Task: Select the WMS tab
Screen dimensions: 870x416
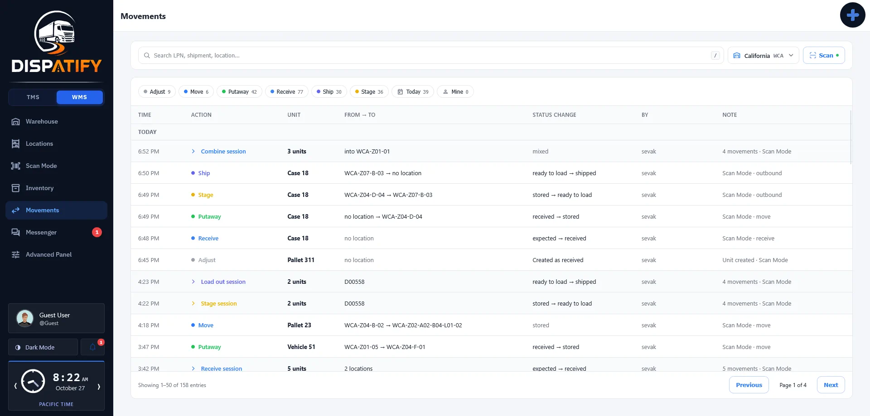Action: click(x=79, y=97)
